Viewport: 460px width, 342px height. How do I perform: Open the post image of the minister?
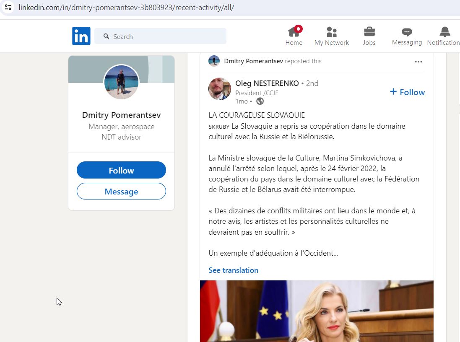317,311
